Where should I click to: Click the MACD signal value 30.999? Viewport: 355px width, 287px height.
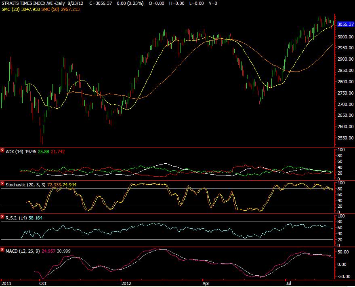(64, 251)
